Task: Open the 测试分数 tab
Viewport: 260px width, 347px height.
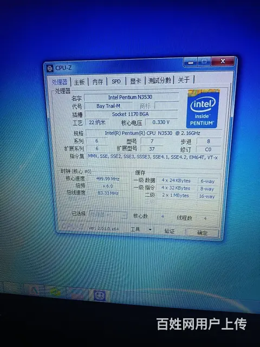Action: coord(159,80)
